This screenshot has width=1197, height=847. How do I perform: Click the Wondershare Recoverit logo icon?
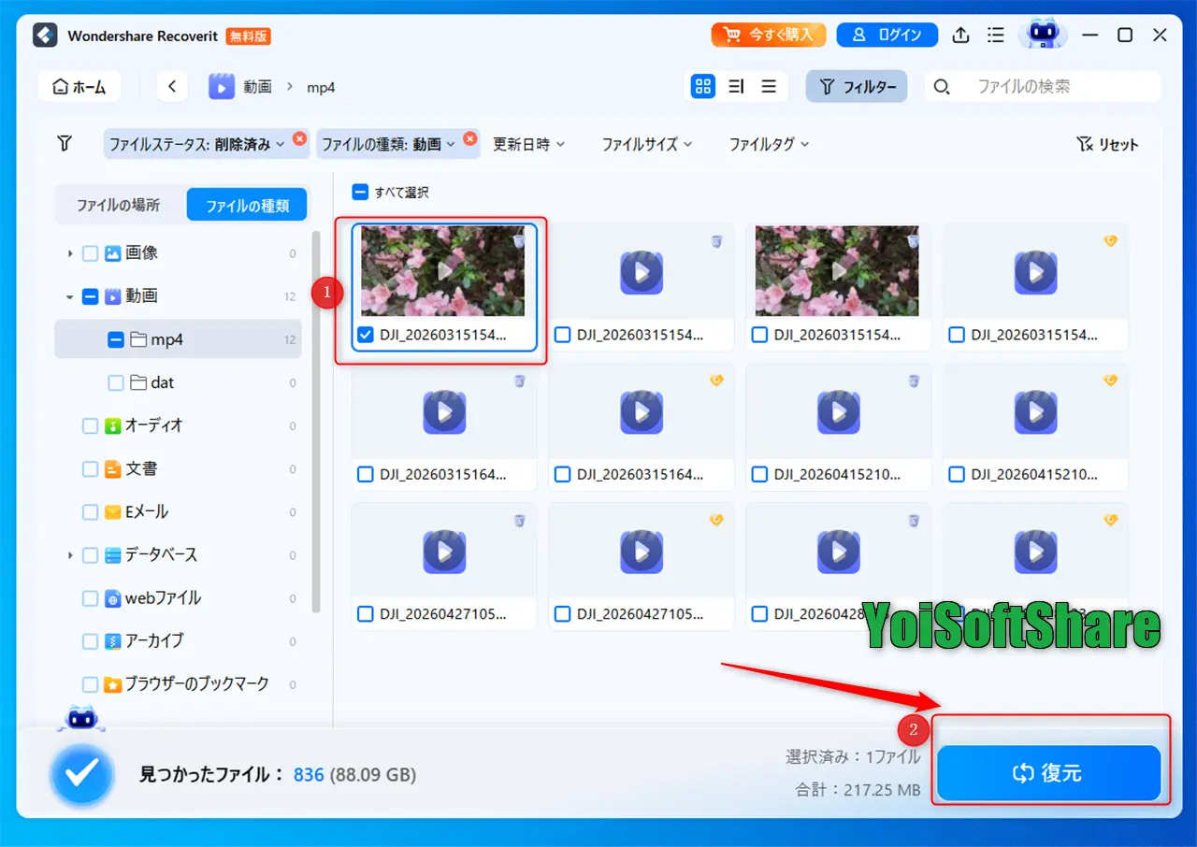45,36
